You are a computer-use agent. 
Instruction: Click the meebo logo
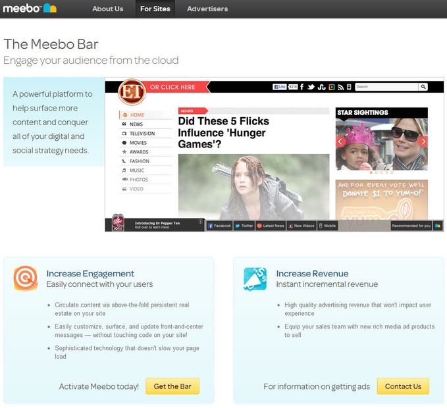[x=30, y=9]
